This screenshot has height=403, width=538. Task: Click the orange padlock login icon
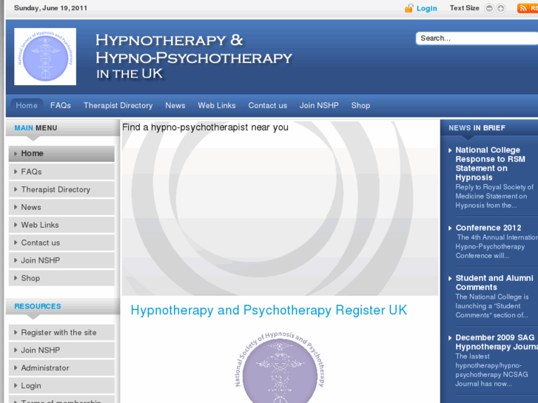click(x=408, y=8)
